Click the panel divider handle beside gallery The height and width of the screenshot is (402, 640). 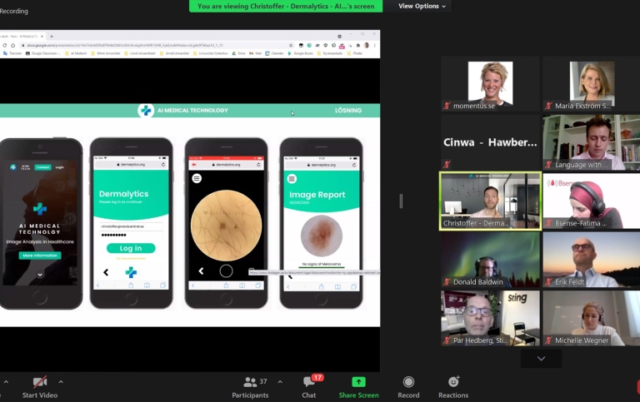(401, 201)
